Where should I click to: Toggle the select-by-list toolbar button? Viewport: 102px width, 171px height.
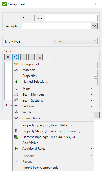(x=16, y=57)
